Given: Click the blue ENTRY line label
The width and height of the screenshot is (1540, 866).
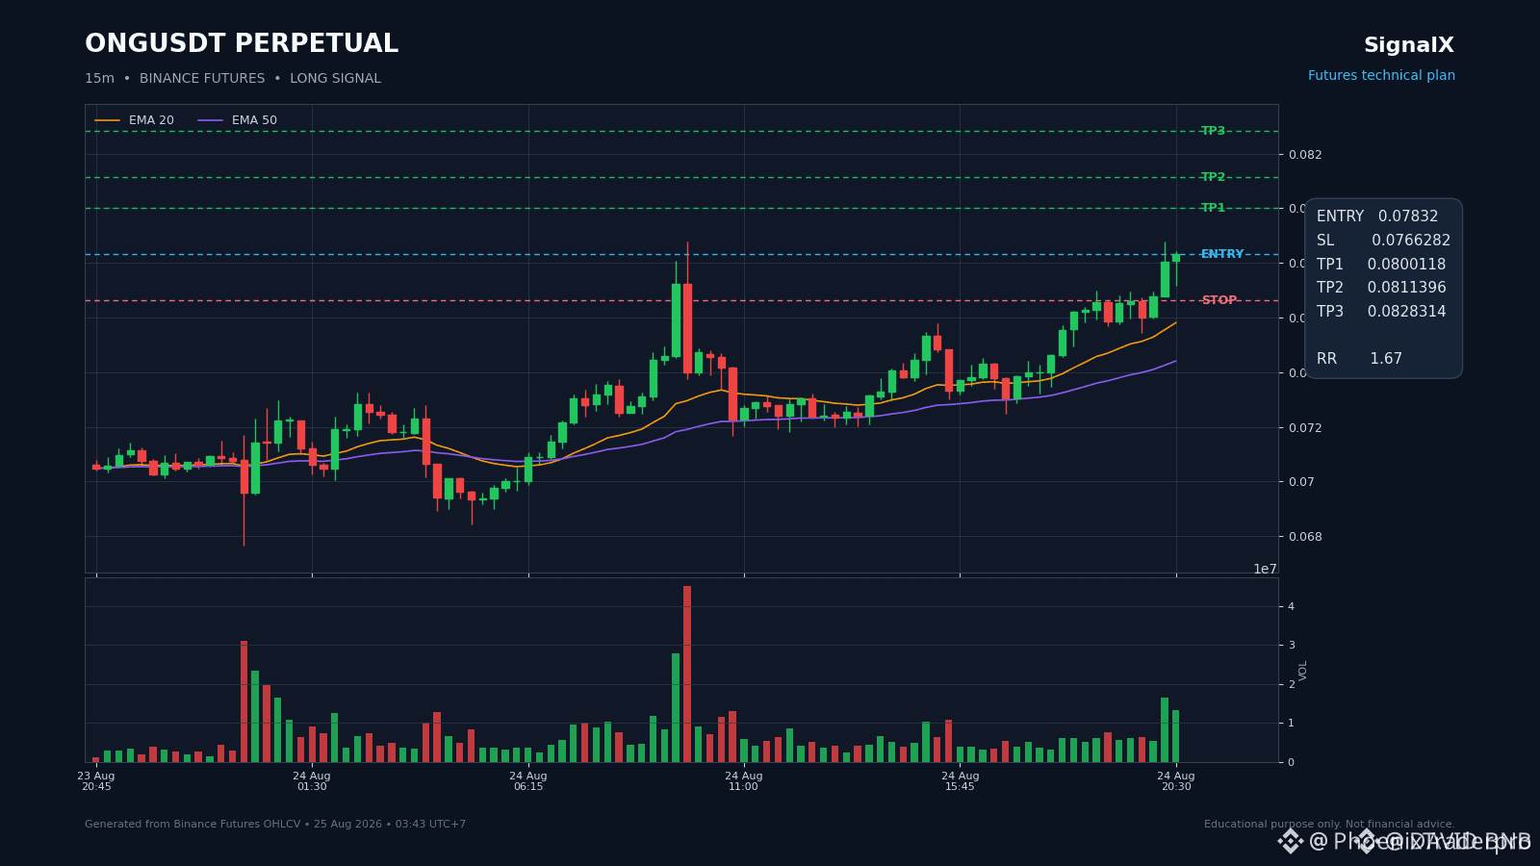Looking at the screenshot, I should pos(1222,254).
